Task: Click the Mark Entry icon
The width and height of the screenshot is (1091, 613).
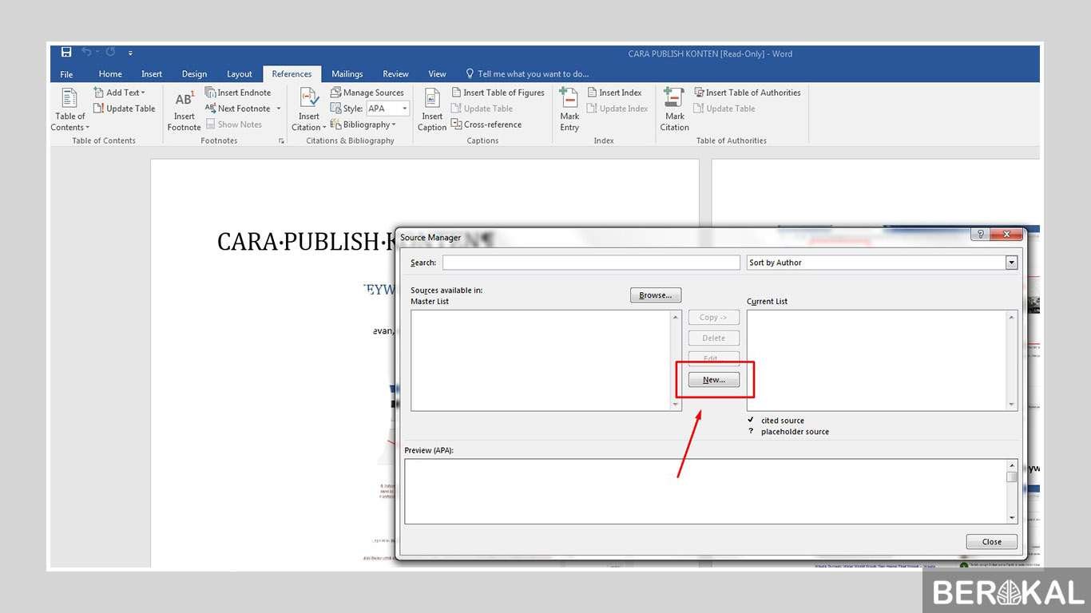Action: [569, 98]
